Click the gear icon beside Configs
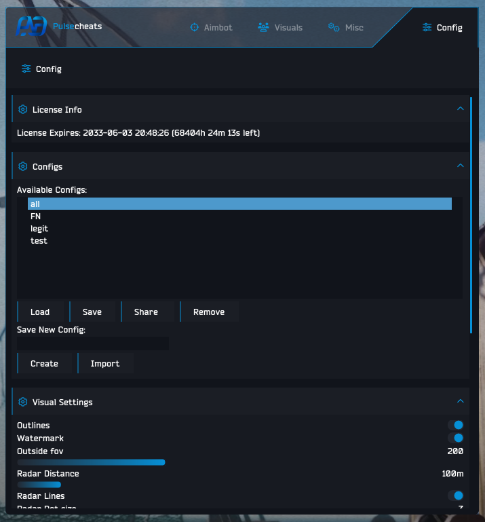Screen dimensions: 485x522 coord(22,166)
